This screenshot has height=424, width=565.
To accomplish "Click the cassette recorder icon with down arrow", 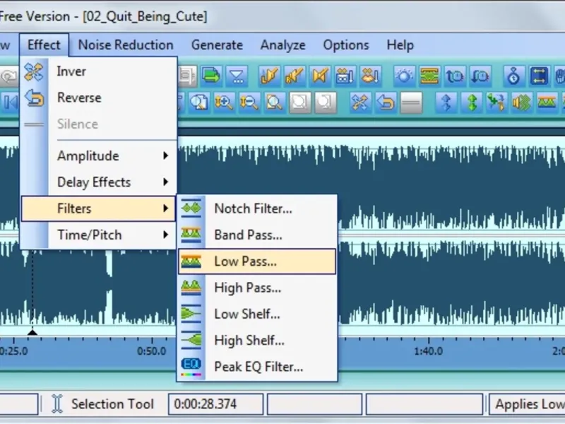I will [x=345, y=76].
